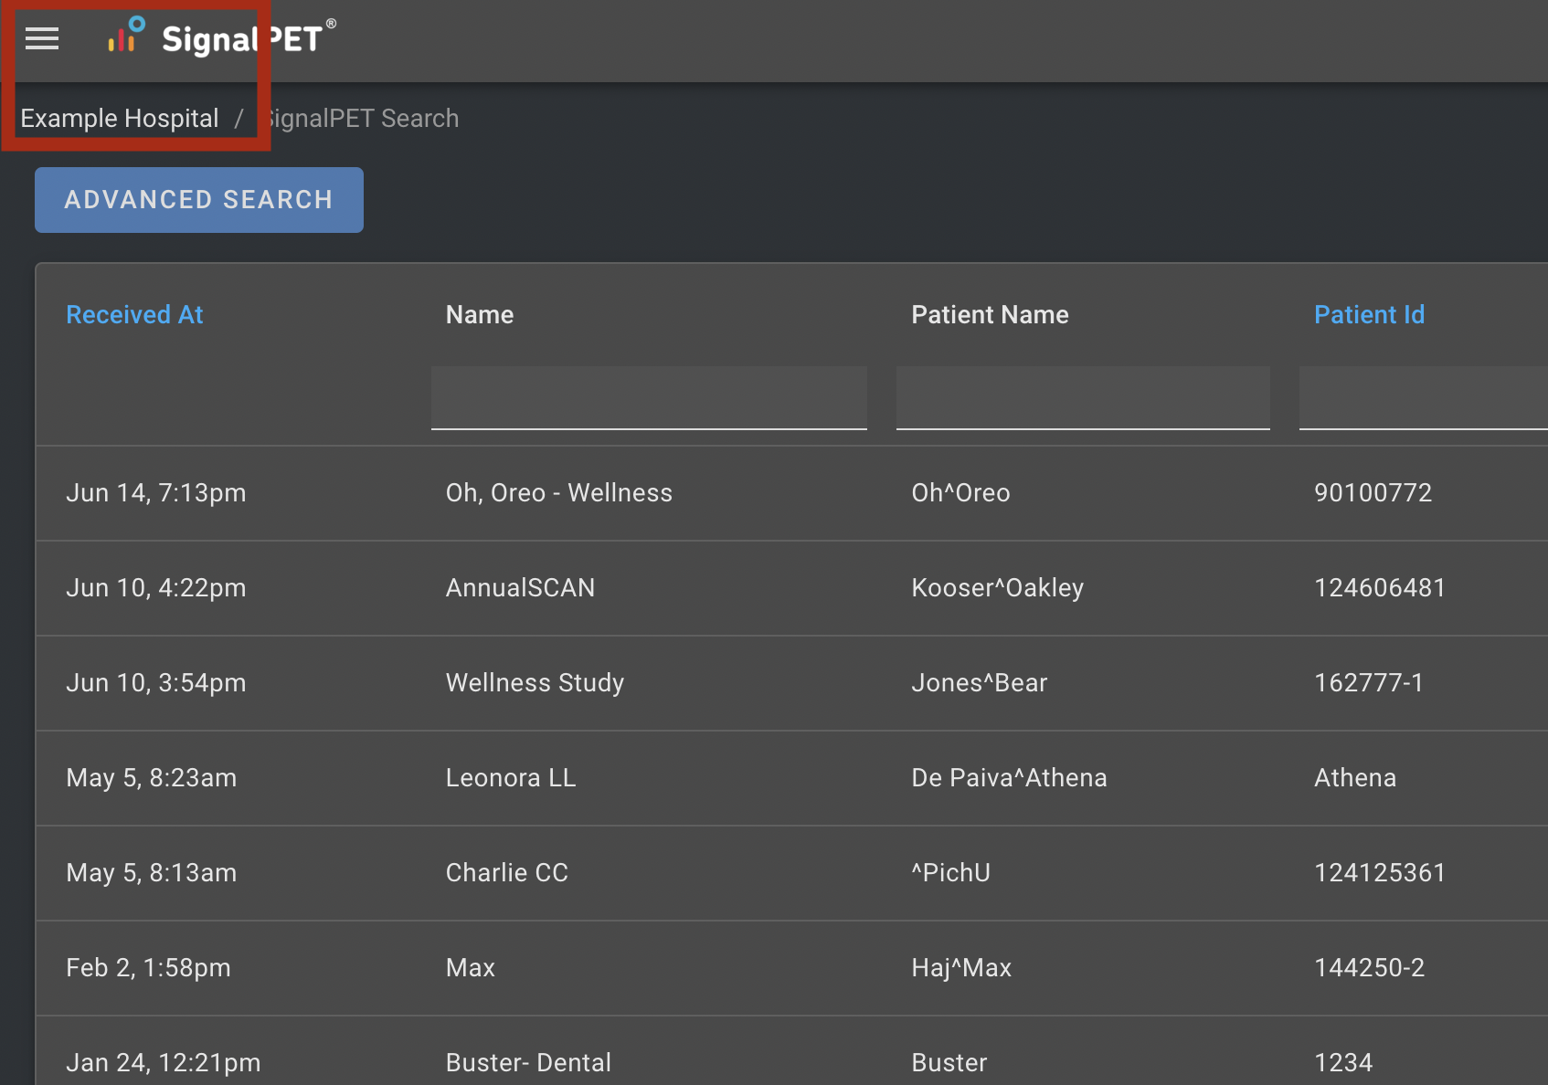The image size is (1548, 1085).
Task: Click the Name column header
Action: [x=480, y=315]
